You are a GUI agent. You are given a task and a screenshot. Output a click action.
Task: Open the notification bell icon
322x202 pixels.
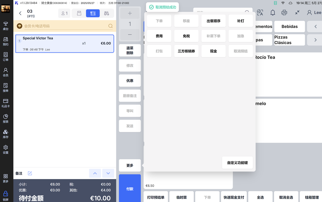[x=273, y=13]
